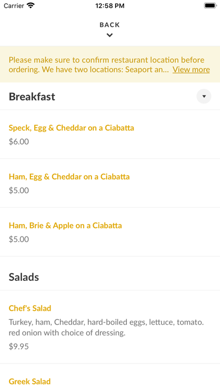
Task: Select Ham, Egg & Cheddar on a Ciabatta
Action: point(110,183)
